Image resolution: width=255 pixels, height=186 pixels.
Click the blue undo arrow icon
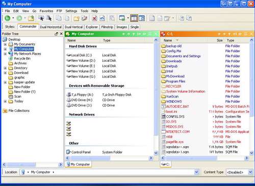click(102, 18)
